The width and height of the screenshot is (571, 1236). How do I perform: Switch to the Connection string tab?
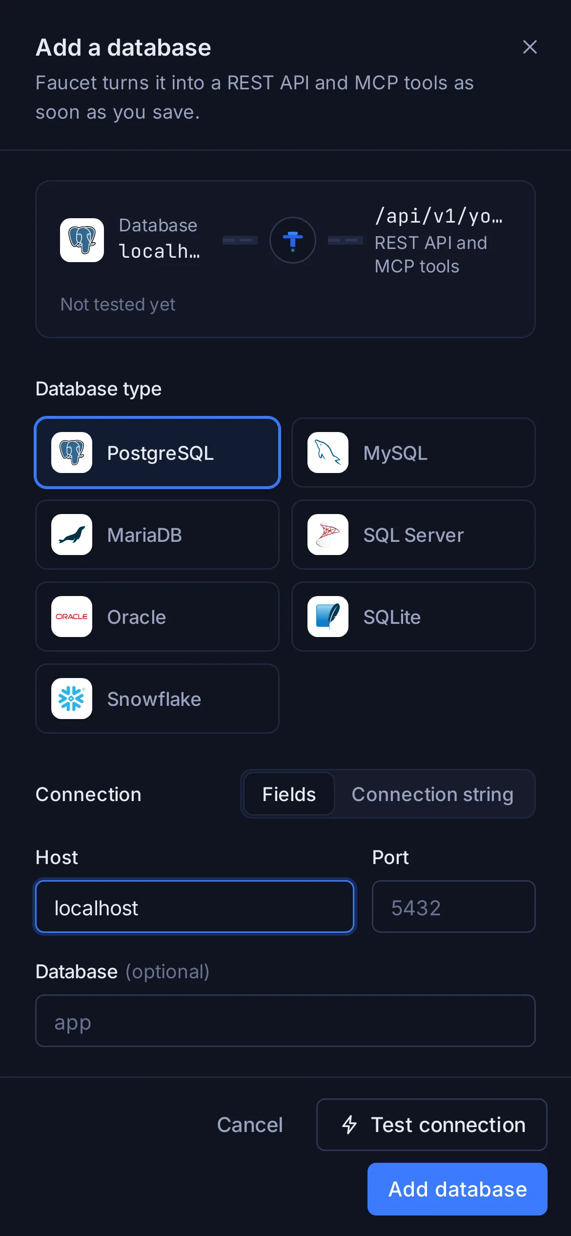coord(432,794)
